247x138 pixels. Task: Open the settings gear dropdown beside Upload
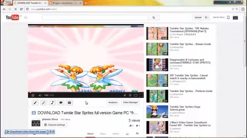(207, 17)
